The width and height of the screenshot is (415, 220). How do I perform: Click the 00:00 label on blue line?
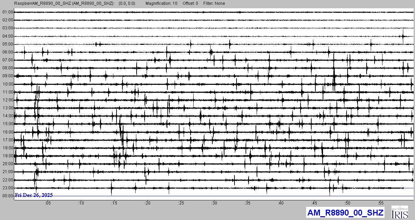pos(7,196)
